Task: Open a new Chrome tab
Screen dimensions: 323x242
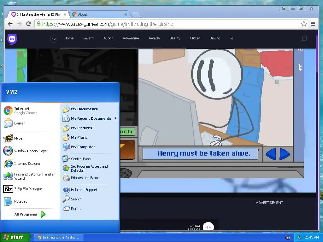Action: point(136,14)
